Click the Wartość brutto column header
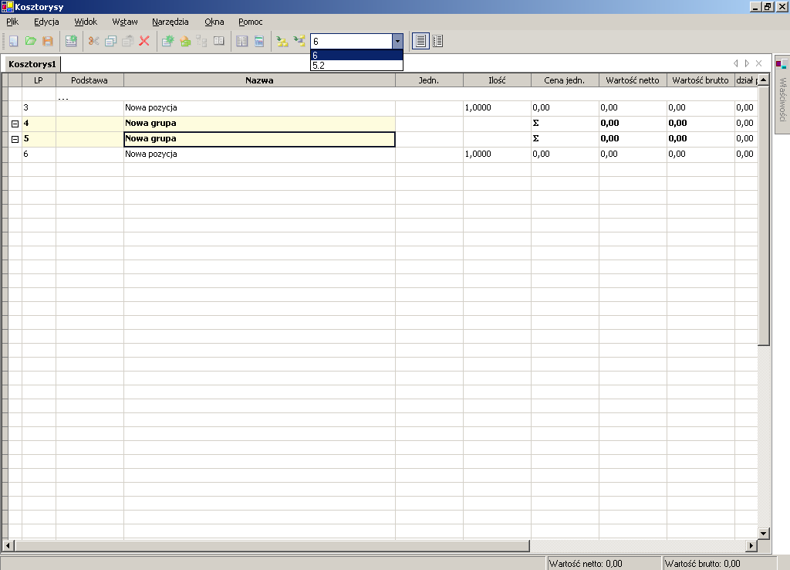Viewport: 790px width, 570px height. (x=701, y=80)
